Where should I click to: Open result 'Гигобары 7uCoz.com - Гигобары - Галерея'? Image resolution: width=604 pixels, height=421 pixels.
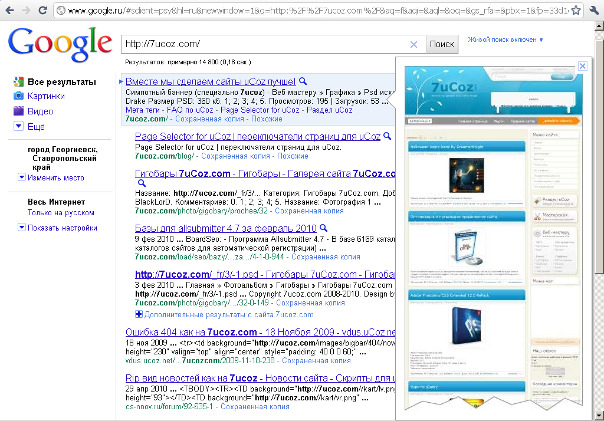coord(265,174)
